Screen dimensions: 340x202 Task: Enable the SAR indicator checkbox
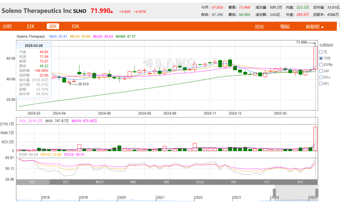pos(321,71)
